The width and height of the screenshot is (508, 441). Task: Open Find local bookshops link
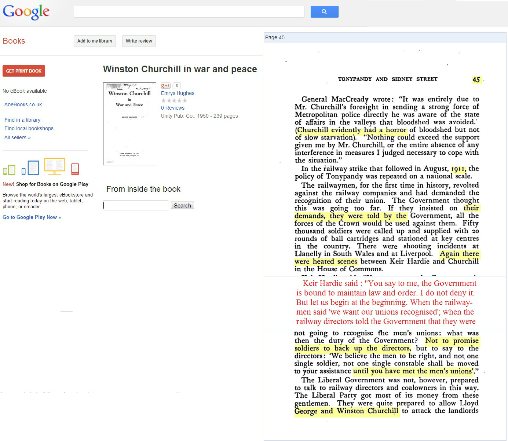[x=29, y=128]
